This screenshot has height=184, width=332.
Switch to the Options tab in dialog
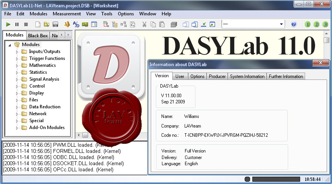pos(197,76)
